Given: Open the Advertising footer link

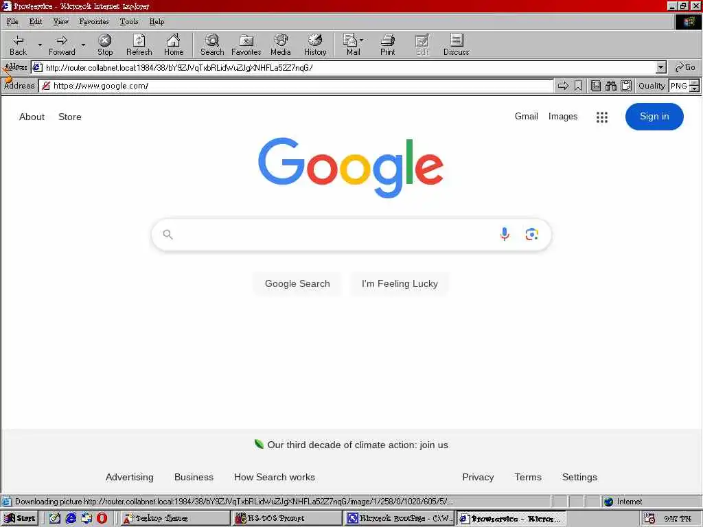Looking at the screenshot, I should point(130,478).
